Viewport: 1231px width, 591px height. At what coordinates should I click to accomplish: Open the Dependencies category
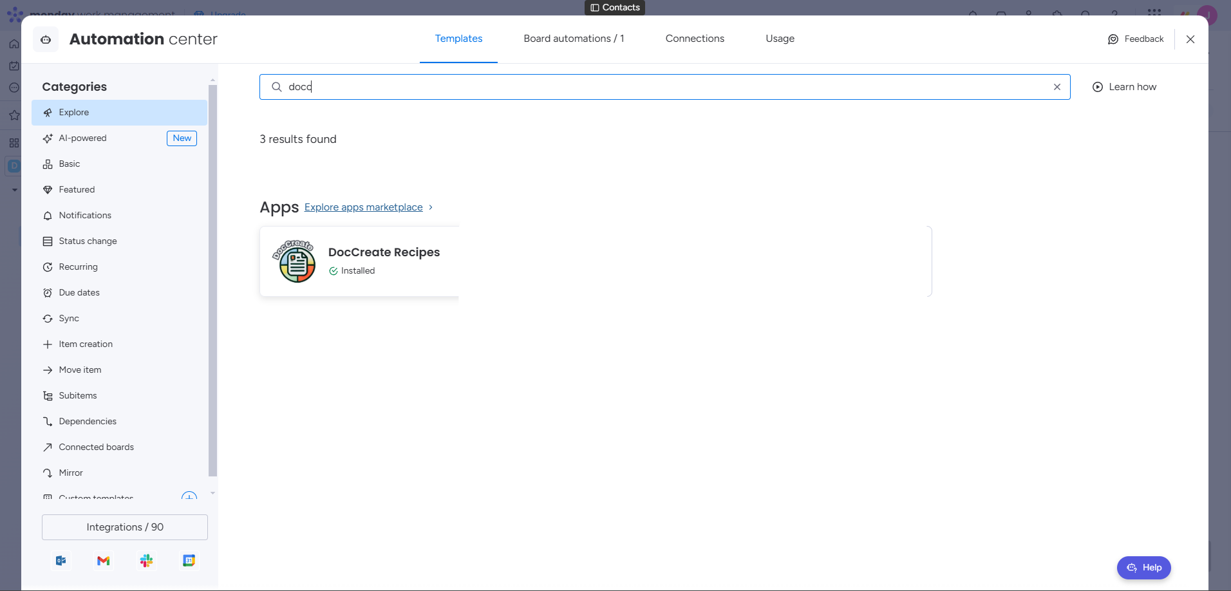pyautogui.click(x=119, y=422)
